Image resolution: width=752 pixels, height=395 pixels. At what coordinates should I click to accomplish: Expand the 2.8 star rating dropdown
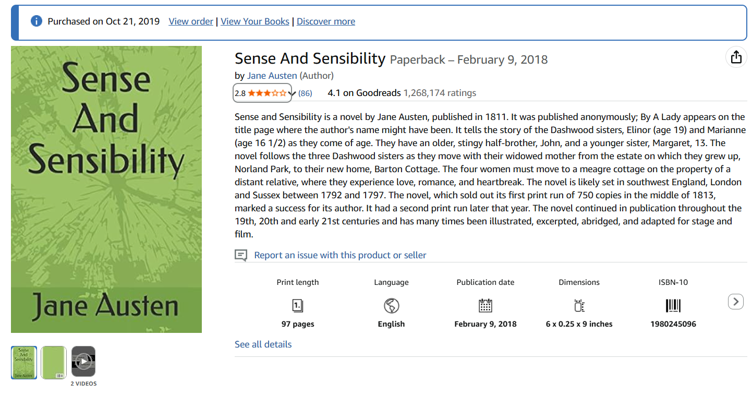(x=262, y=93)
